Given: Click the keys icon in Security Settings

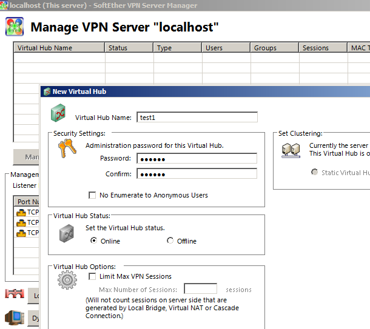Looking at the screenshot, I should click(67, 148).
